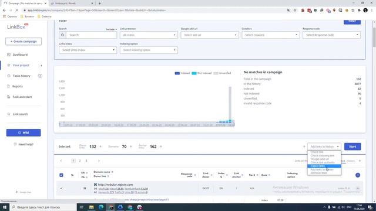Choose Check indexing link from the action menu

point(324,155)
